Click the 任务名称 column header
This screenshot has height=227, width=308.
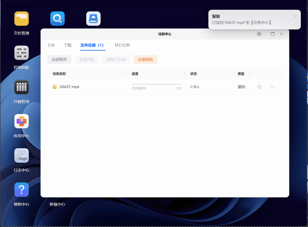(x=59, y=74)
